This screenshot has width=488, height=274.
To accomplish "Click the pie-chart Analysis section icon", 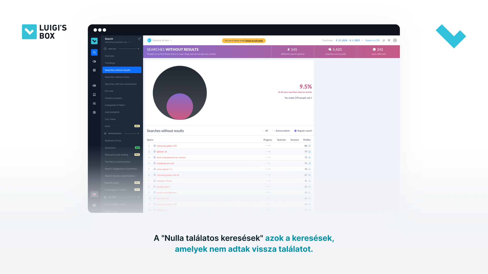I will [x=105, y=49].
